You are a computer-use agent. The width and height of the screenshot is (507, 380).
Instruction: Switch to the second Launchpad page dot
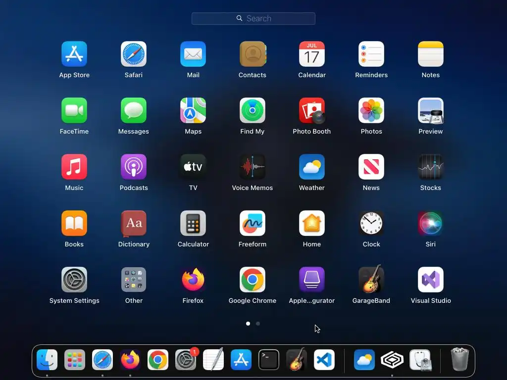coord(258,324)
